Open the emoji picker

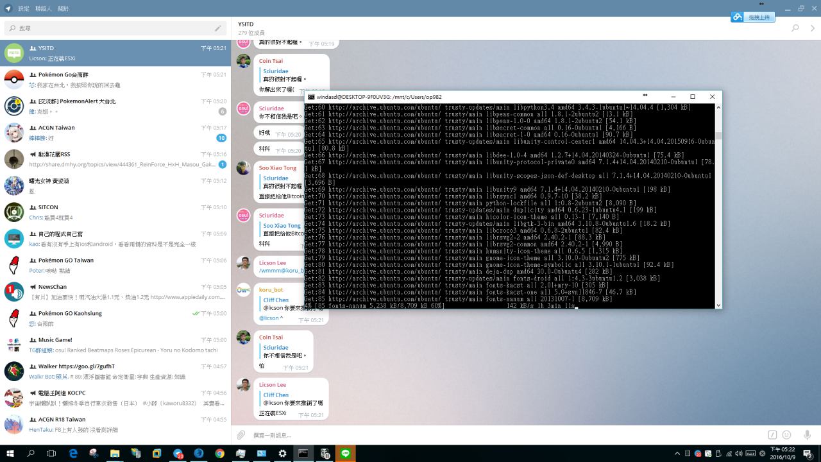(x=787, y=435)
